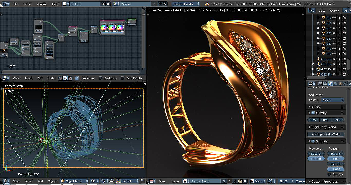Viewport: 351px width, 185px height.
Task: Click the outliner editor type icon
Action: click(312, 11)
